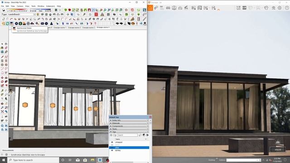Open Task View on the taskbar

(70, 160)
